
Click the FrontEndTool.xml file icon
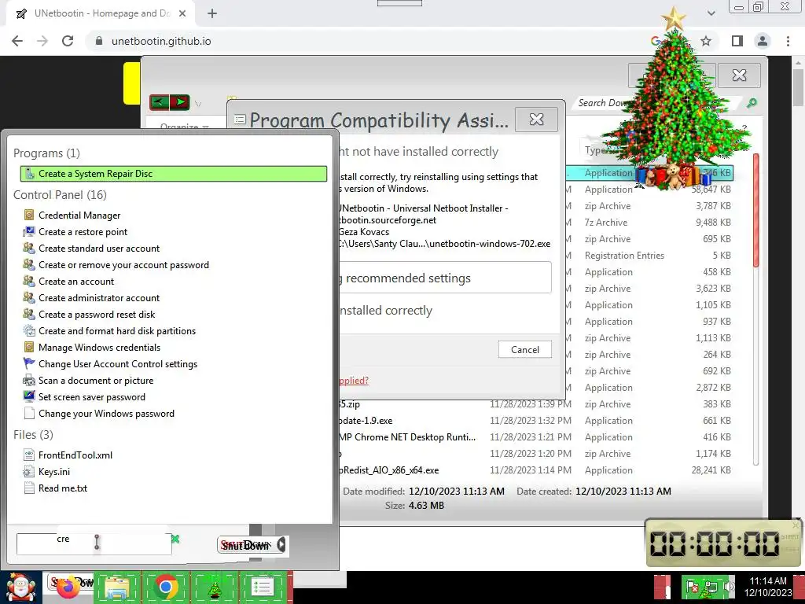coord(29,455)
